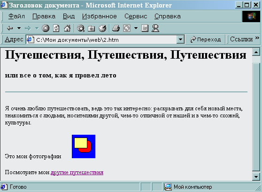Toggle the full screen size icon
Viewport: 262px width, 192px height.
tap(127, 28)
